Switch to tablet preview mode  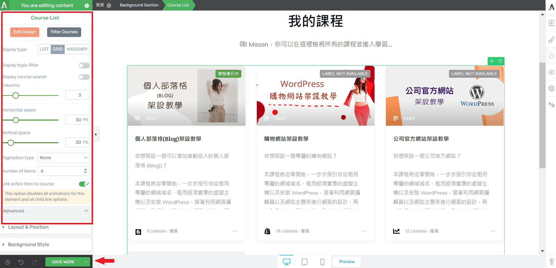pyautogui.click(x=304, y=262)
